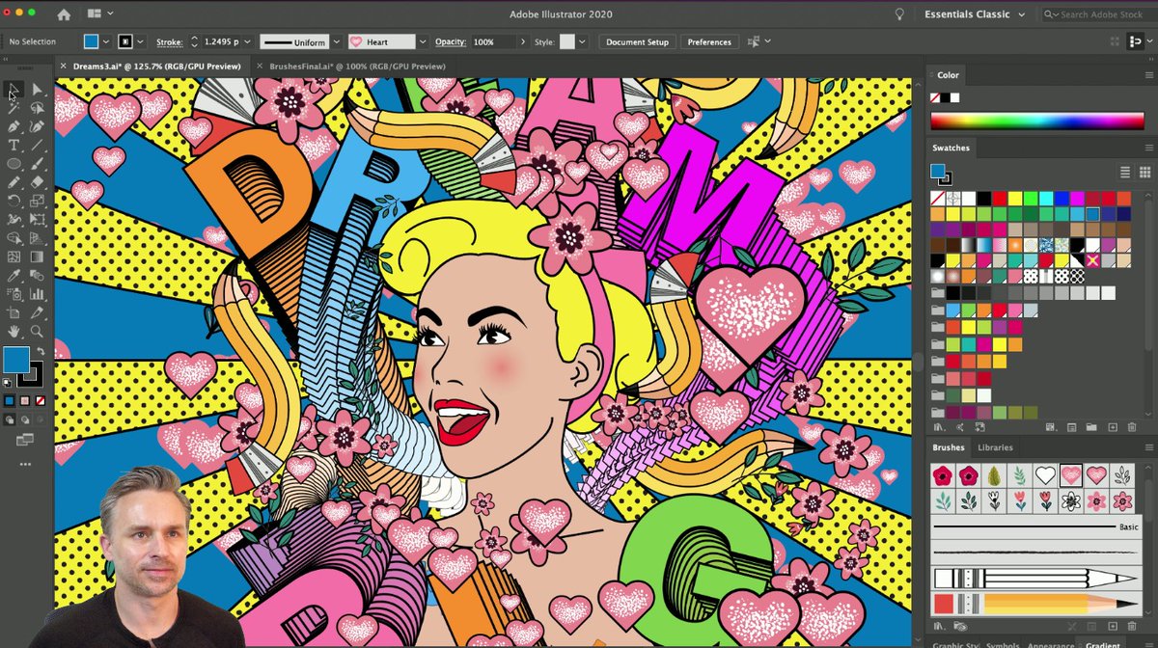Select the Zoom magnifier tool

point(37,331)
